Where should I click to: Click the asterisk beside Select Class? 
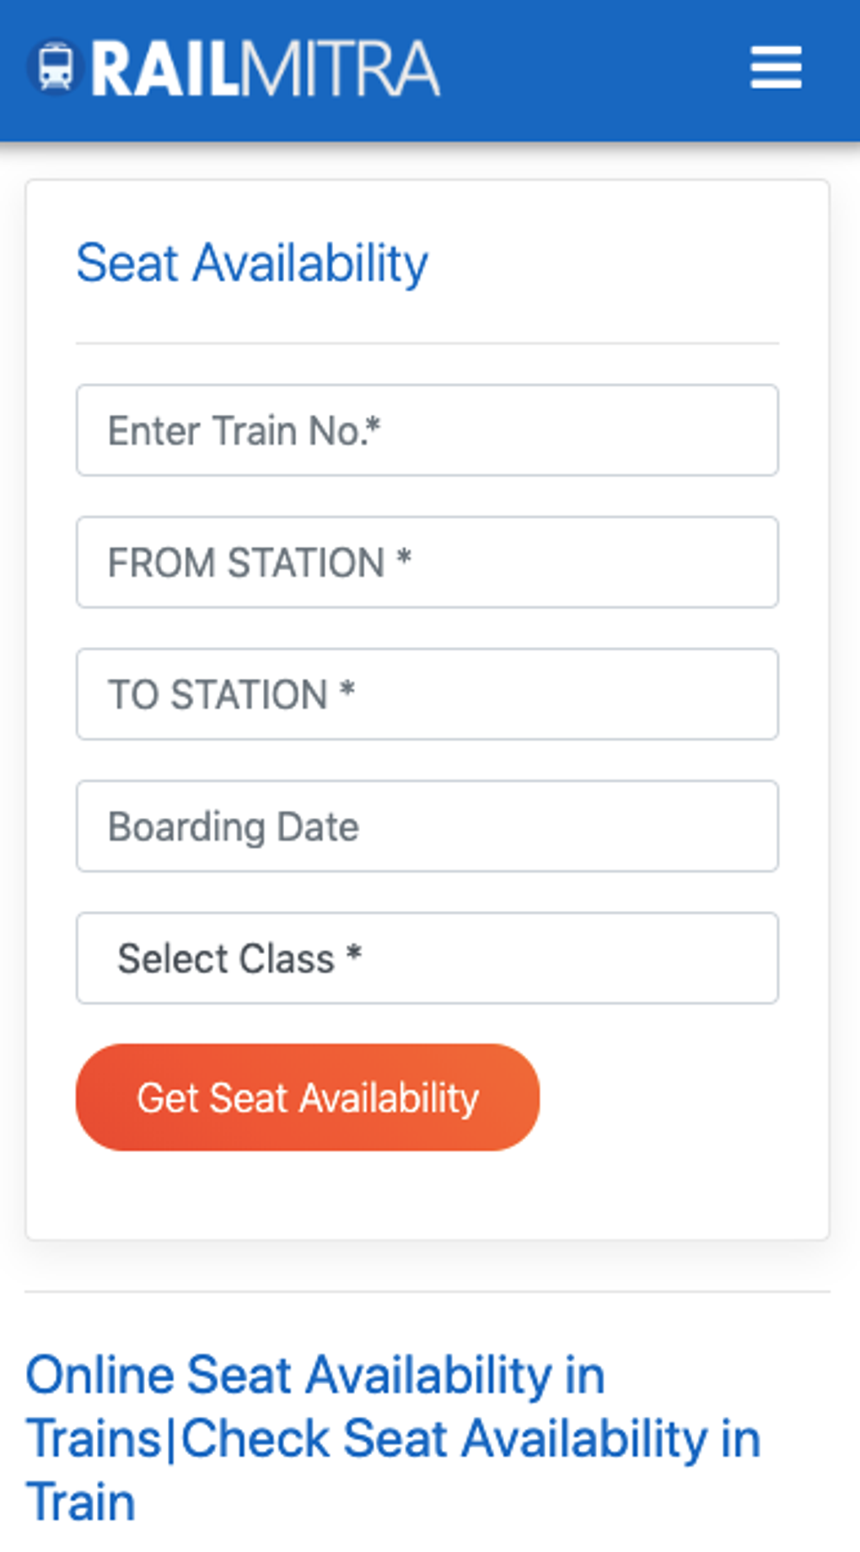tap(354, 953)
